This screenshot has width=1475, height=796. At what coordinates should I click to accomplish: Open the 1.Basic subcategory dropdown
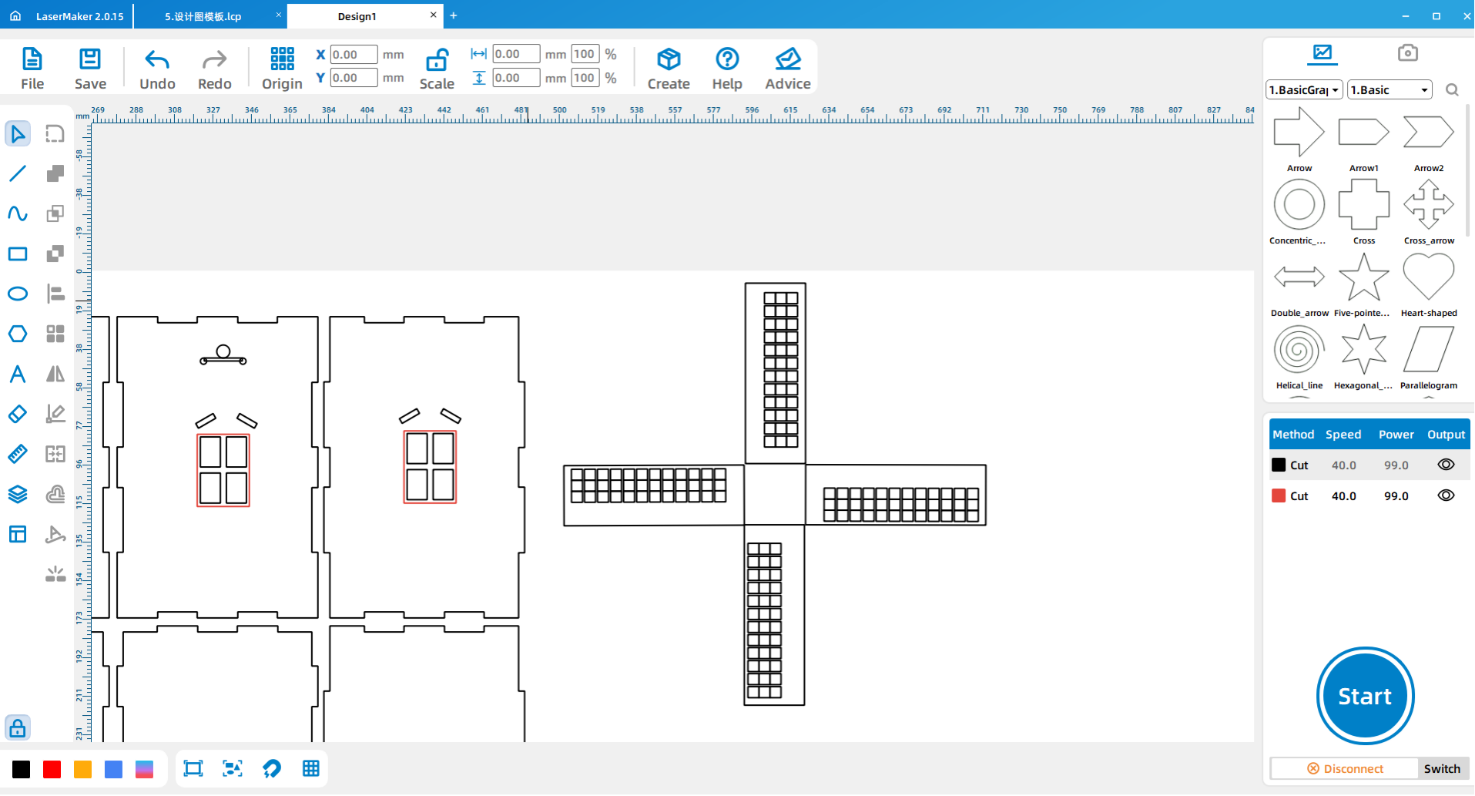tap(1390, 90)
